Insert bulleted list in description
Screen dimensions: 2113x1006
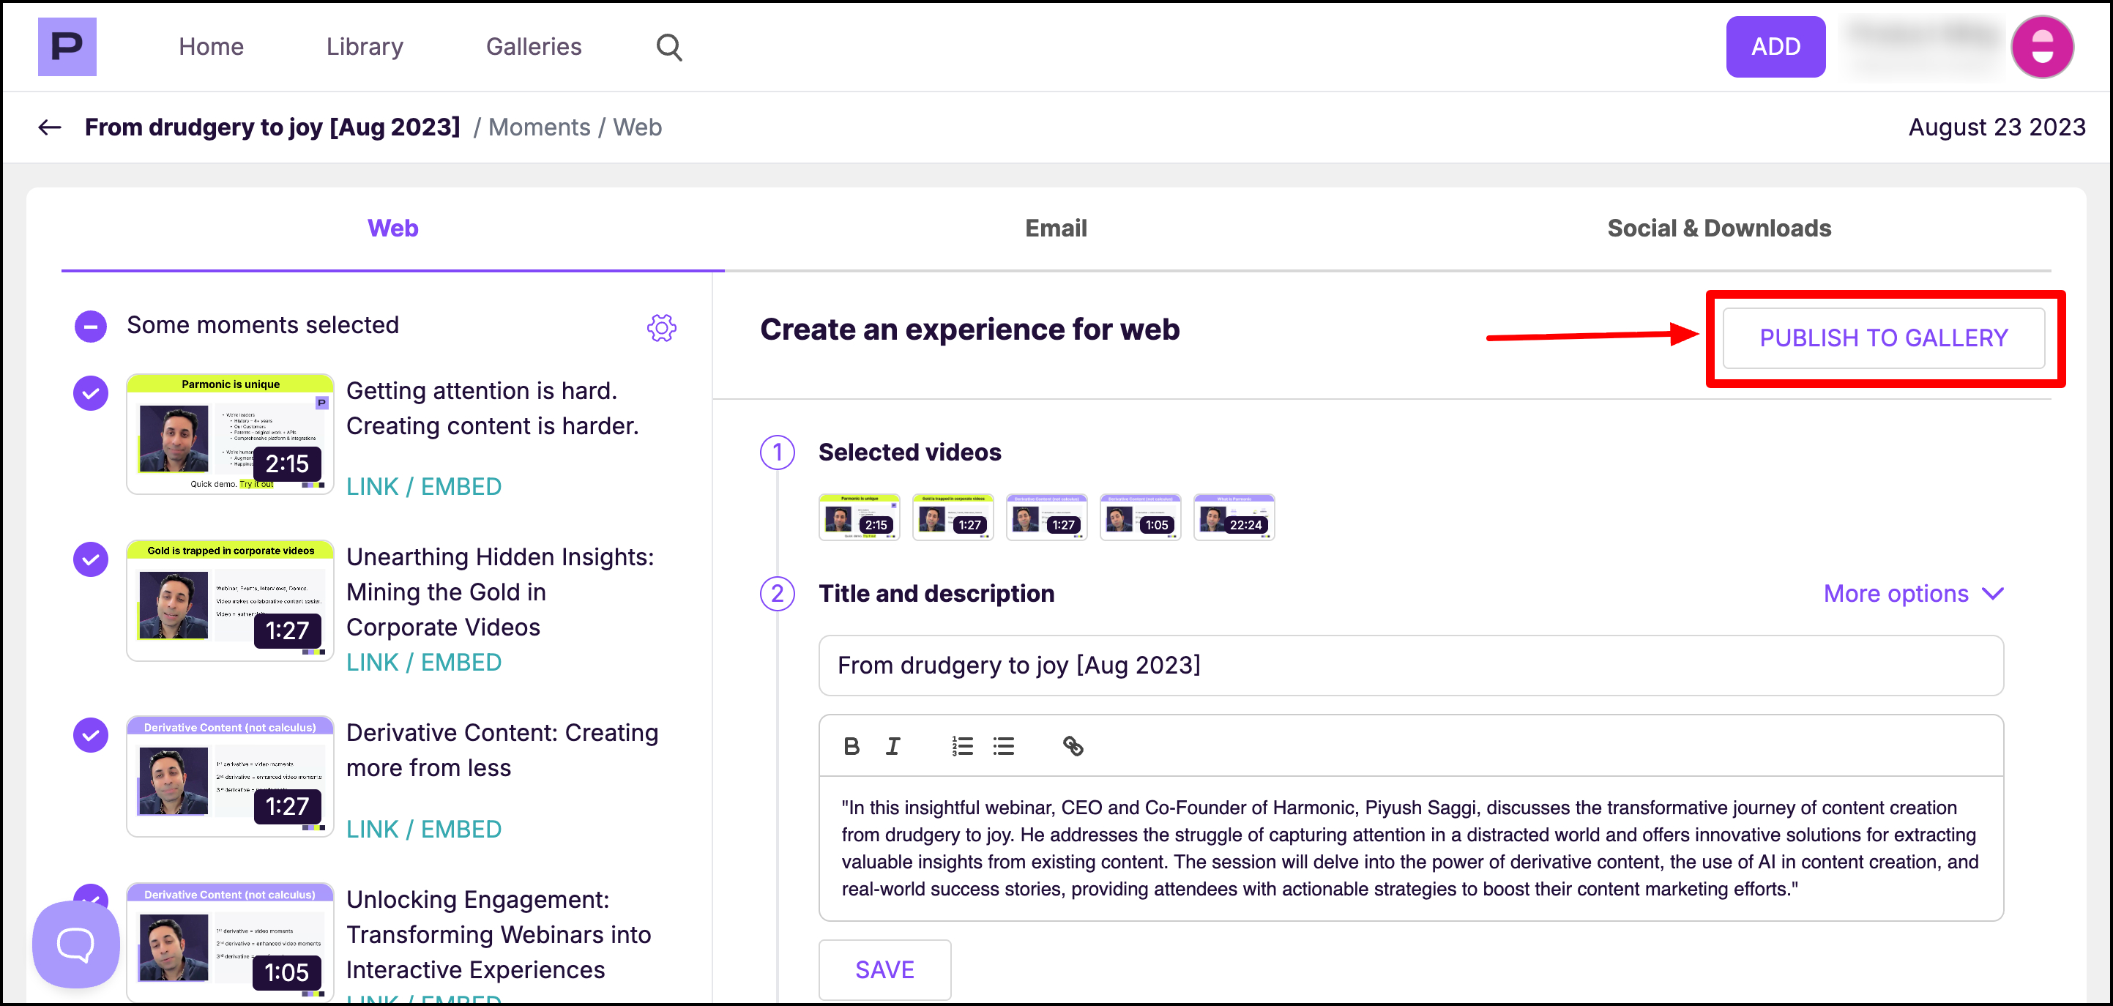[x=1003, y=746]
